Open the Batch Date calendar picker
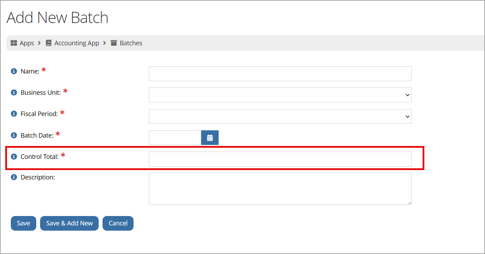 pos(210,138)
